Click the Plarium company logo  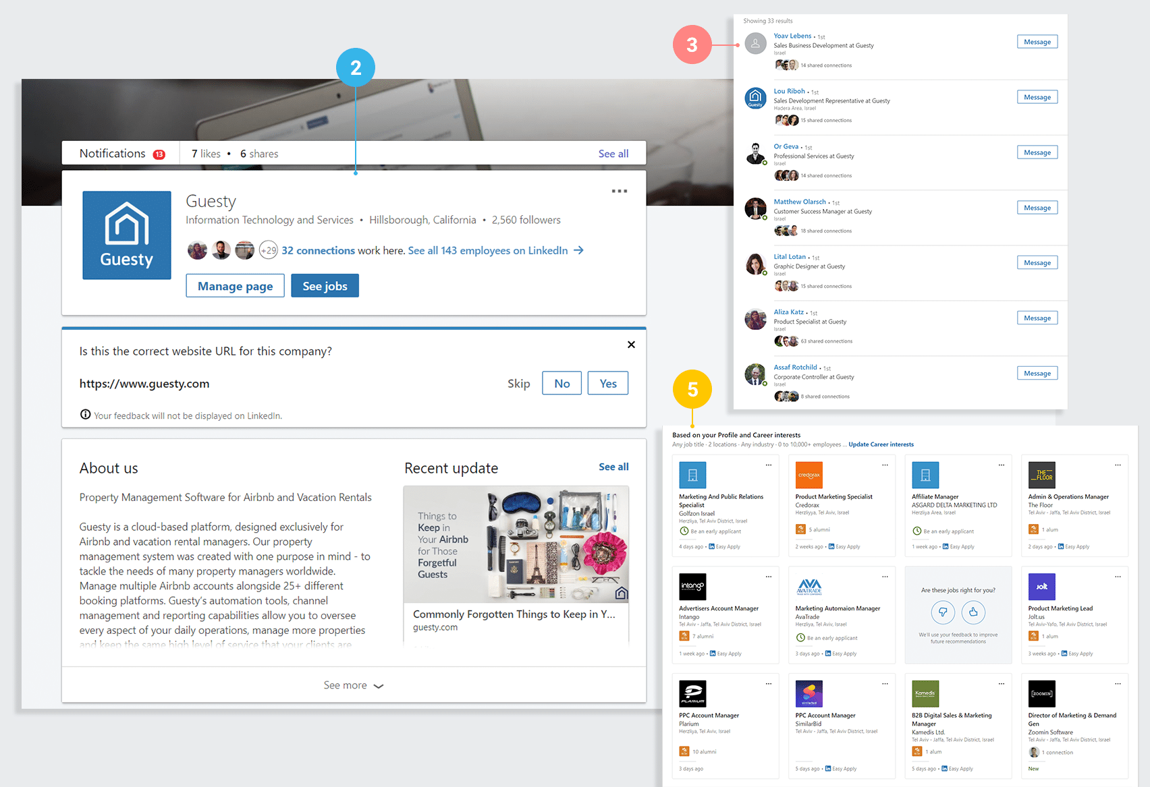[692, 693]
